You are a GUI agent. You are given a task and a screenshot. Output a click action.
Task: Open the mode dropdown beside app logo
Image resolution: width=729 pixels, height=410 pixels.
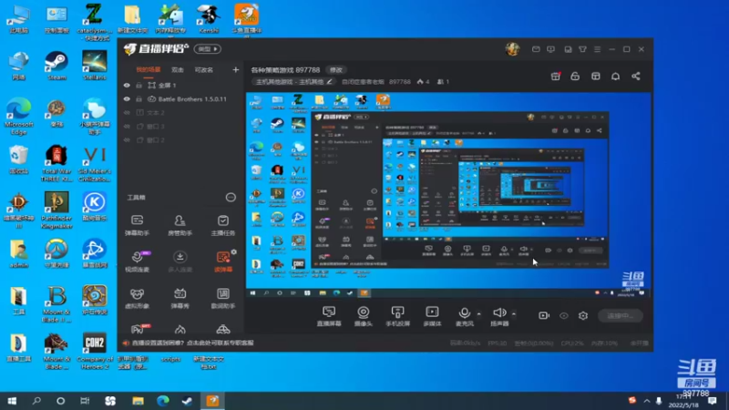pos(208,49)
